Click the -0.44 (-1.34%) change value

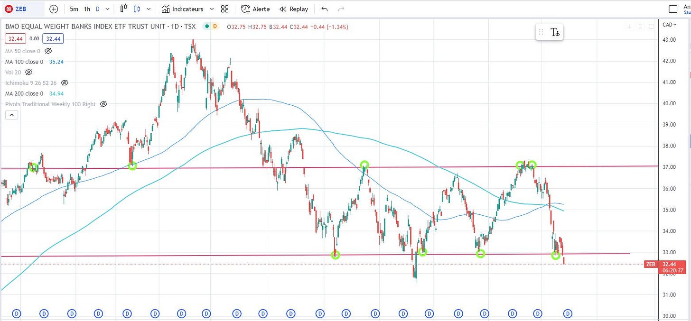point(329,27)
